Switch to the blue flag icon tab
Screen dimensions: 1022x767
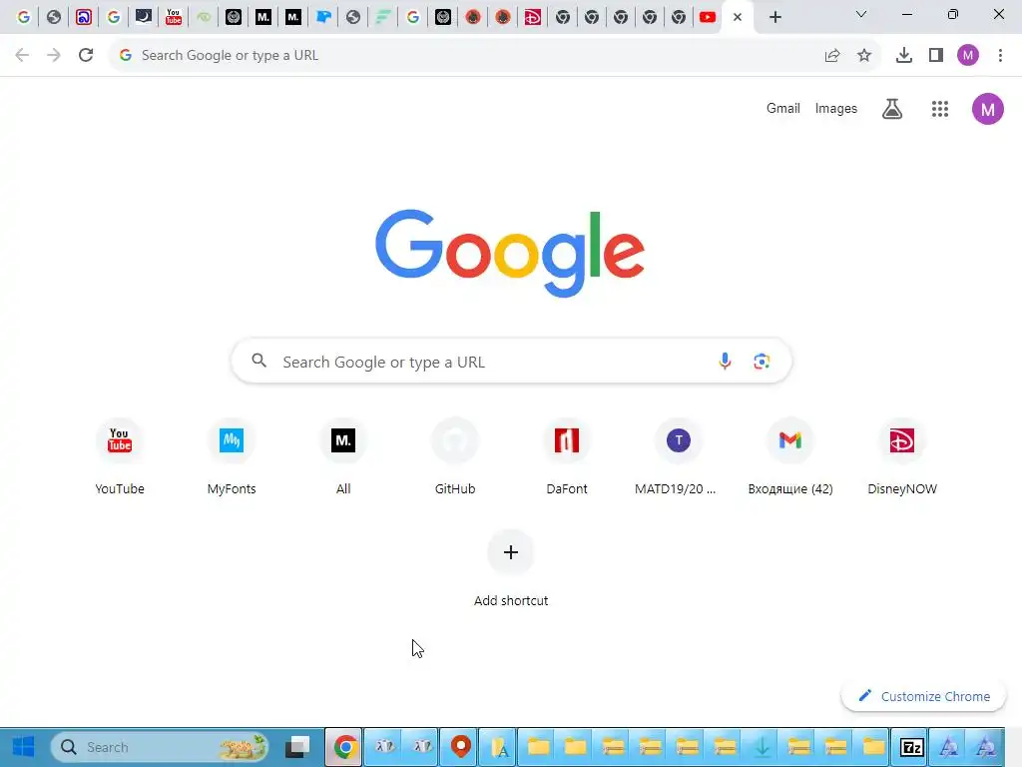point(323,17)
